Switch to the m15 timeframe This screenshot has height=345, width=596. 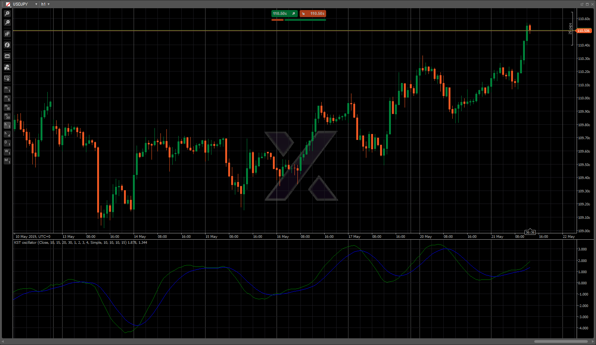(7, 107)
